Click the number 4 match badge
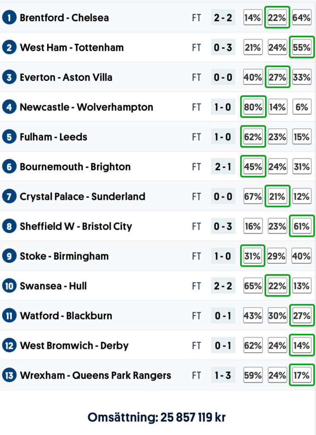This screenshot has width=316, height=435. click(9, 107)
